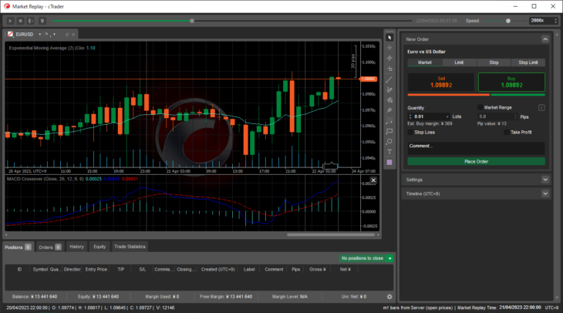Open the Equity tab
The height and width of the screenshot is (313, 563).
pyautogui.click(x=99, y=247)
